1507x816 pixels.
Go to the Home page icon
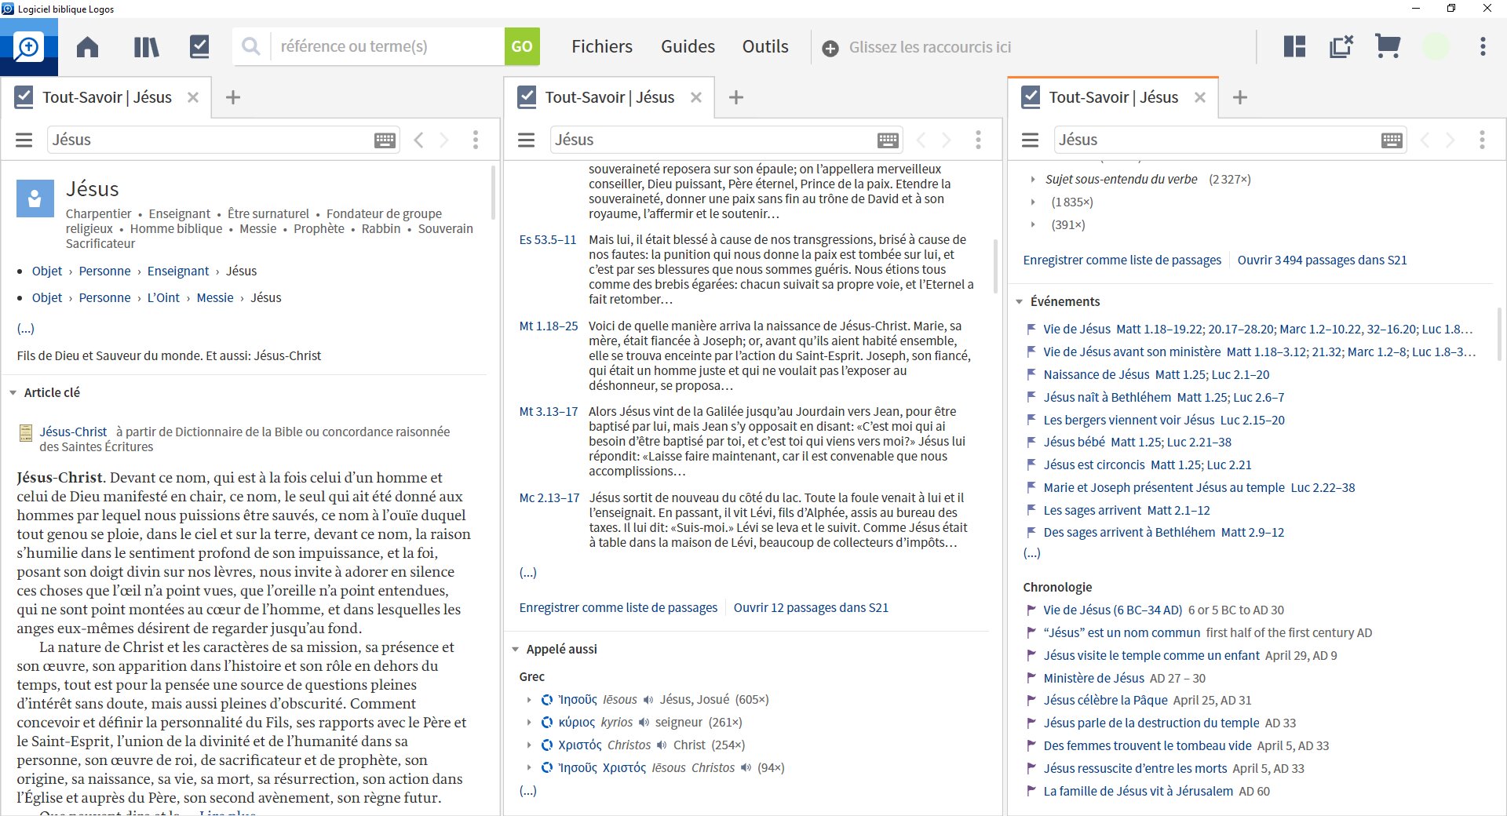(87, 47)
